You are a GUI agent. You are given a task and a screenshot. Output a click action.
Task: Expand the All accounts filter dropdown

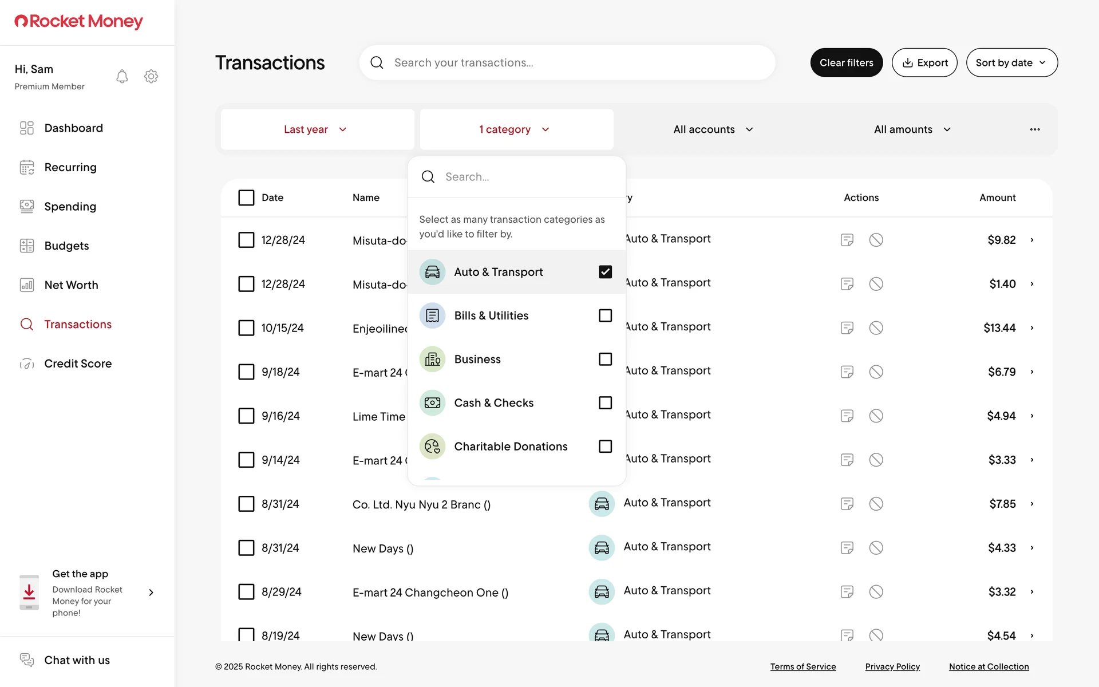[x=713, y=129]
